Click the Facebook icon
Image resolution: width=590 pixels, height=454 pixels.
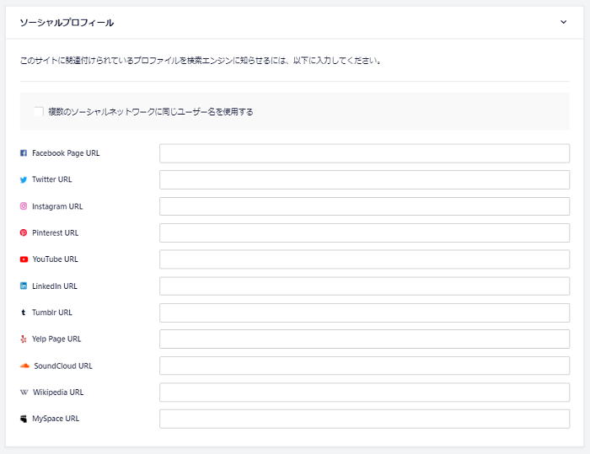coord(24,153)
